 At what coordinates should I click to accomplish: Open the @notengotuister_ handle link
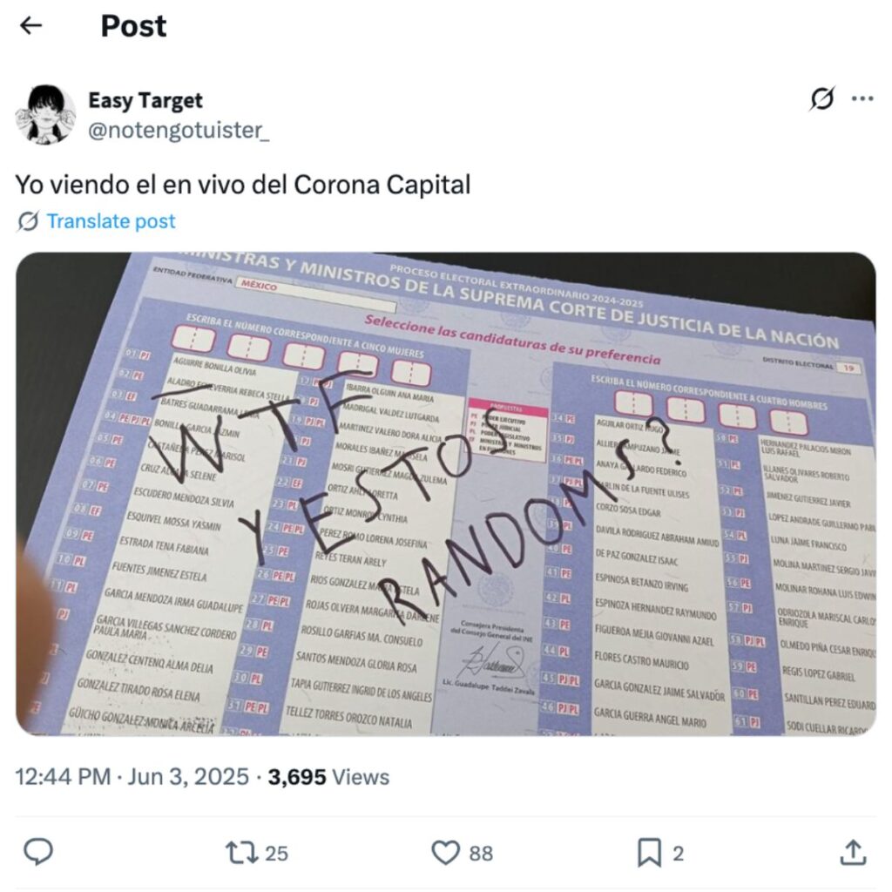(x=179, y=131)
